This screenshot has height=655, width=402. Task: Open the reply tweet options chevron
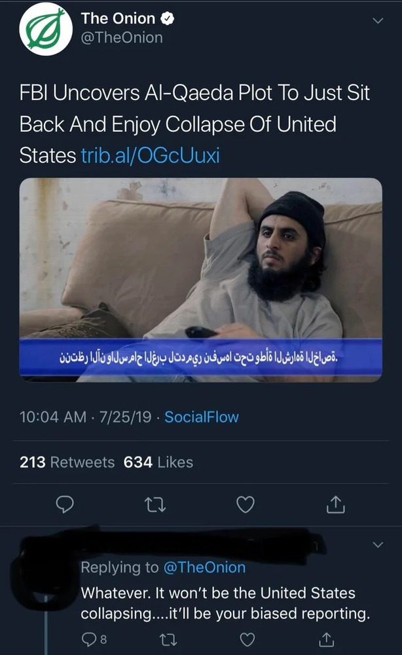(378, 544)
